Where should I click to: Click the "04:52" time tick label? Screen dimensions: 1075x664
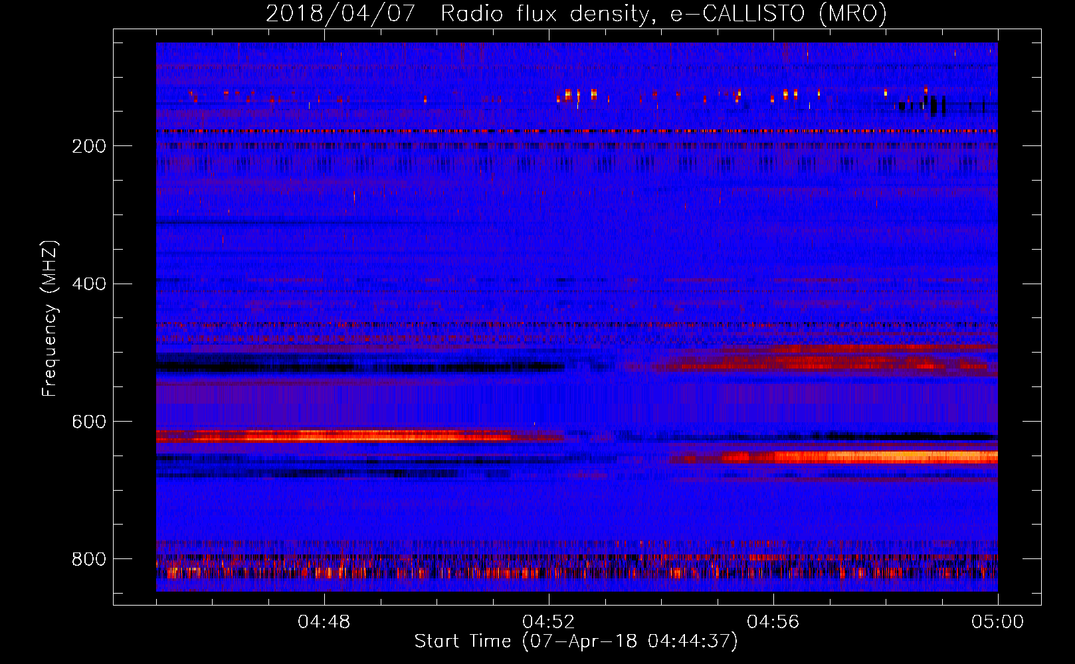549,622
